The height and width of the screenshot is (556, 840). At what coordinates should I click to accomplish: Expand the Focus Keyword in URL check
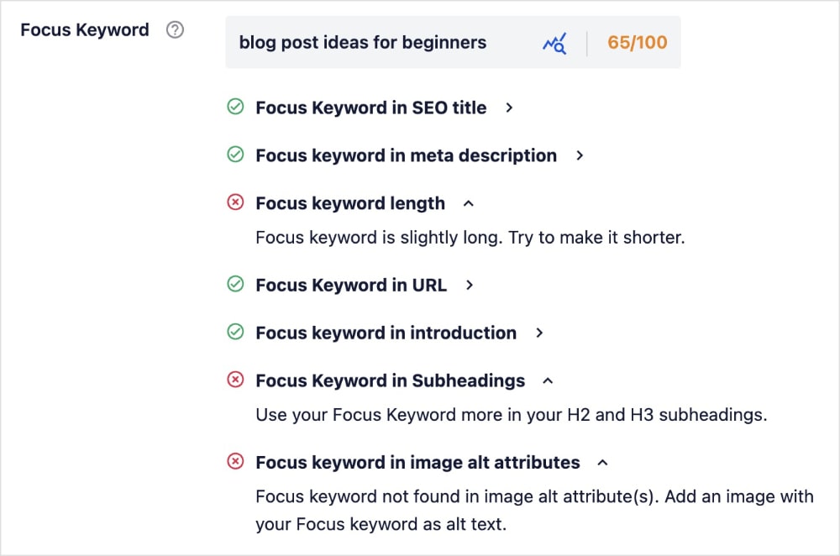pos(470,285)
